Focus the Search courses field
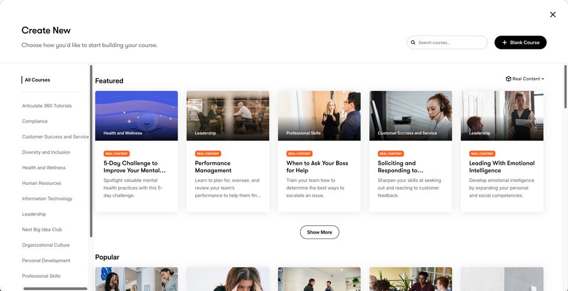The height and width of the screenshot is (291, 568). point(447,42)
